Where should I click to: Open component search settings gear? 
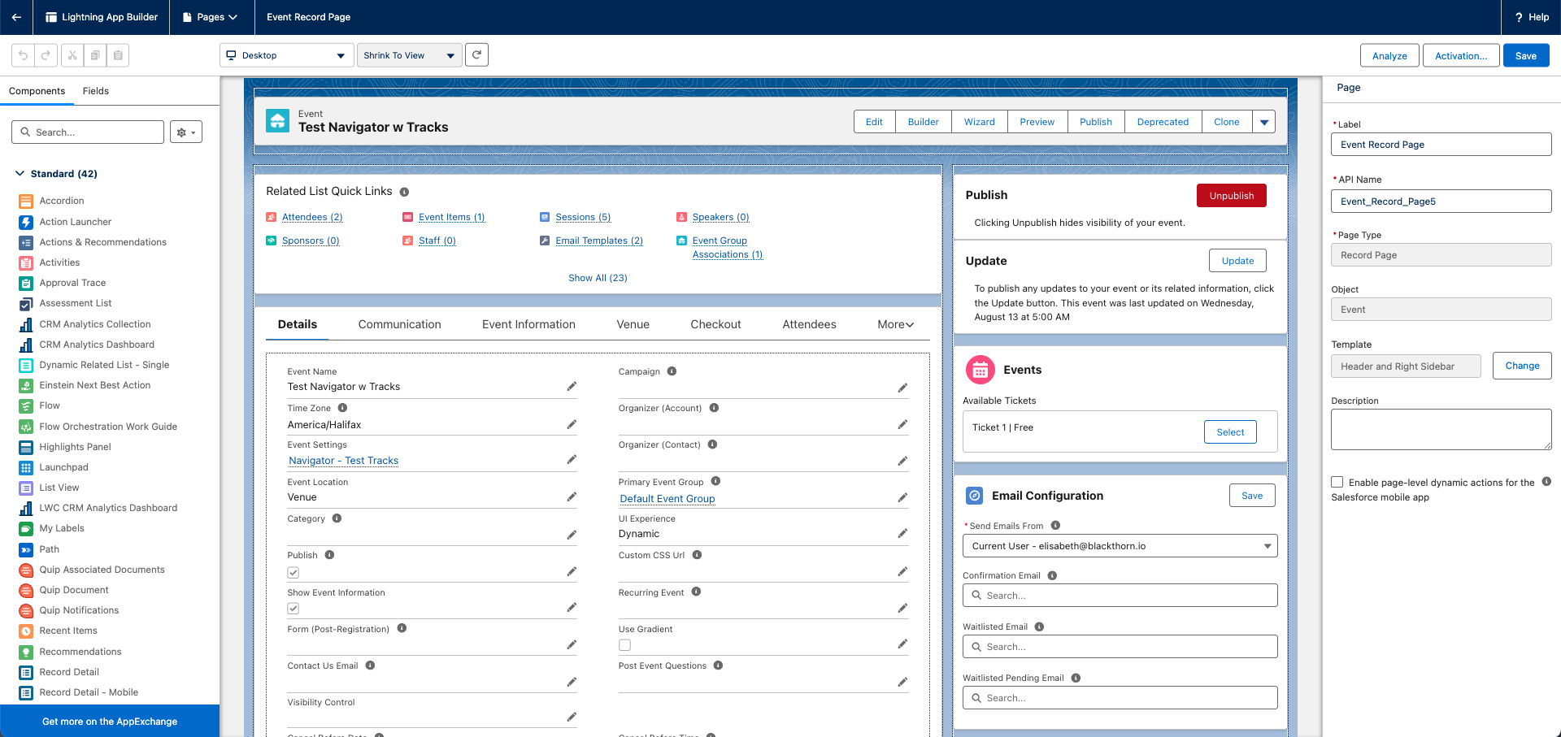click(x=186, y=132)
